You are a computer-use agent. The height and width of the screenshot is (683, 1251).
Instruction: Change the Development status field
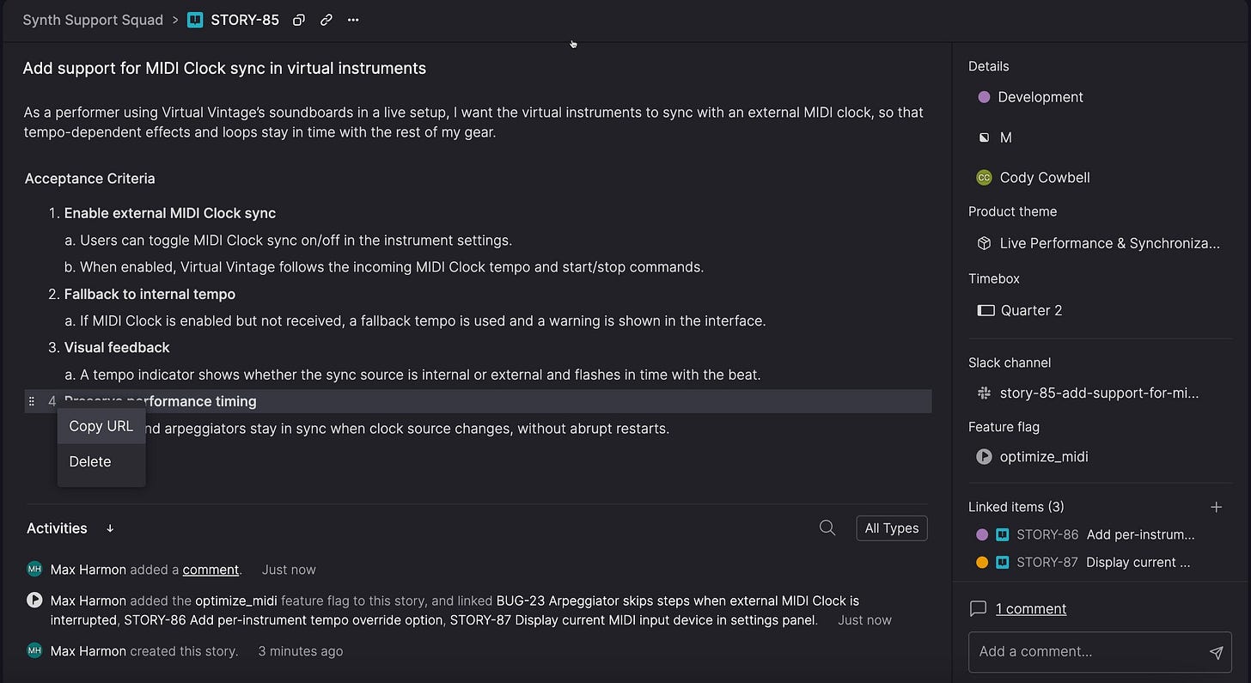[x=1040, y=97]
